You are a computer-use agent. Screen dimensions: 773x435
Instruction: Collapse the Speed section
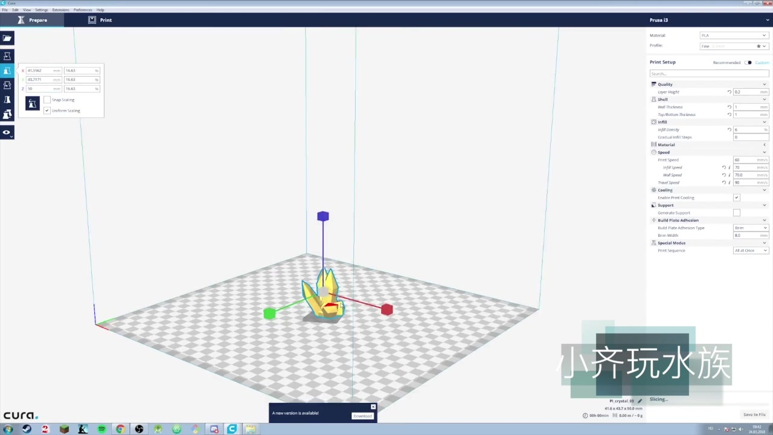click(x=709, y=152)
